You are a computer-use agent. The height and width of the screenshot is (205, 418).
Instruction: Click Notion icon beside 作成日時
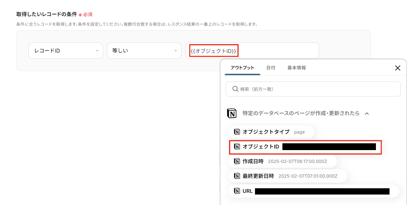[237, 161]
